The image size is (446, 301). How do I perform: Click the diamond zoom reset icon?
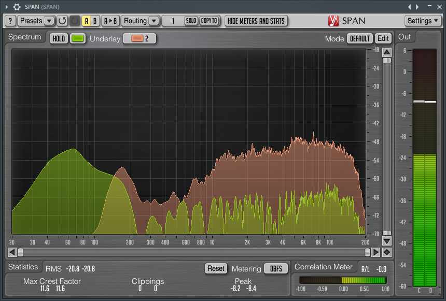coord(387,252)
